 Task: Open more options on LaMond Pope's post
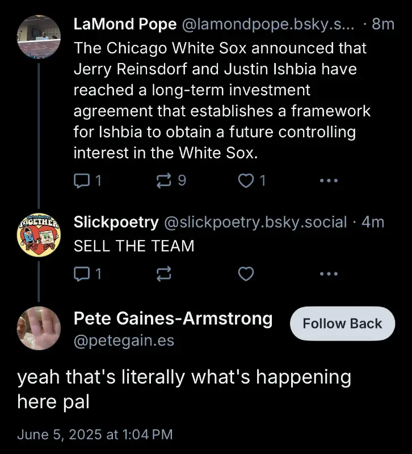(x=329, y=181)
